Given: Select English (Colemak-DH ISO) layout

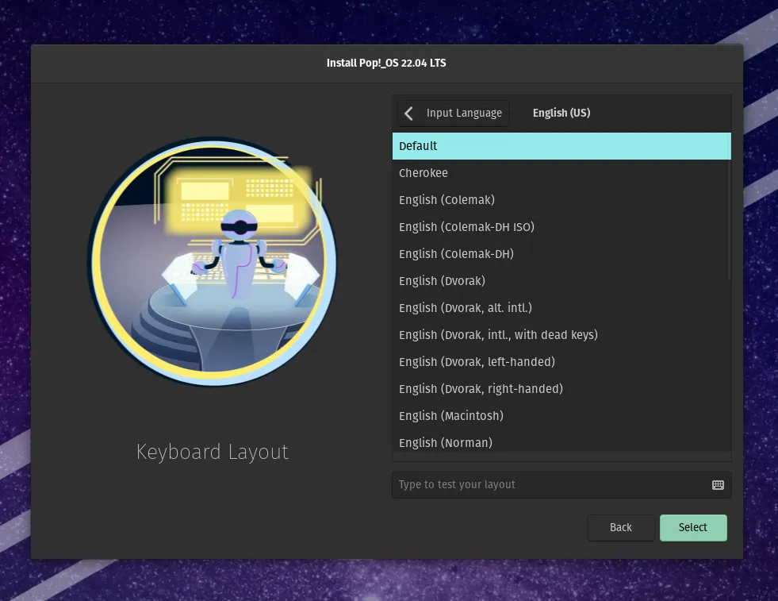Looking at the screenshot, I should coord(561,227).
